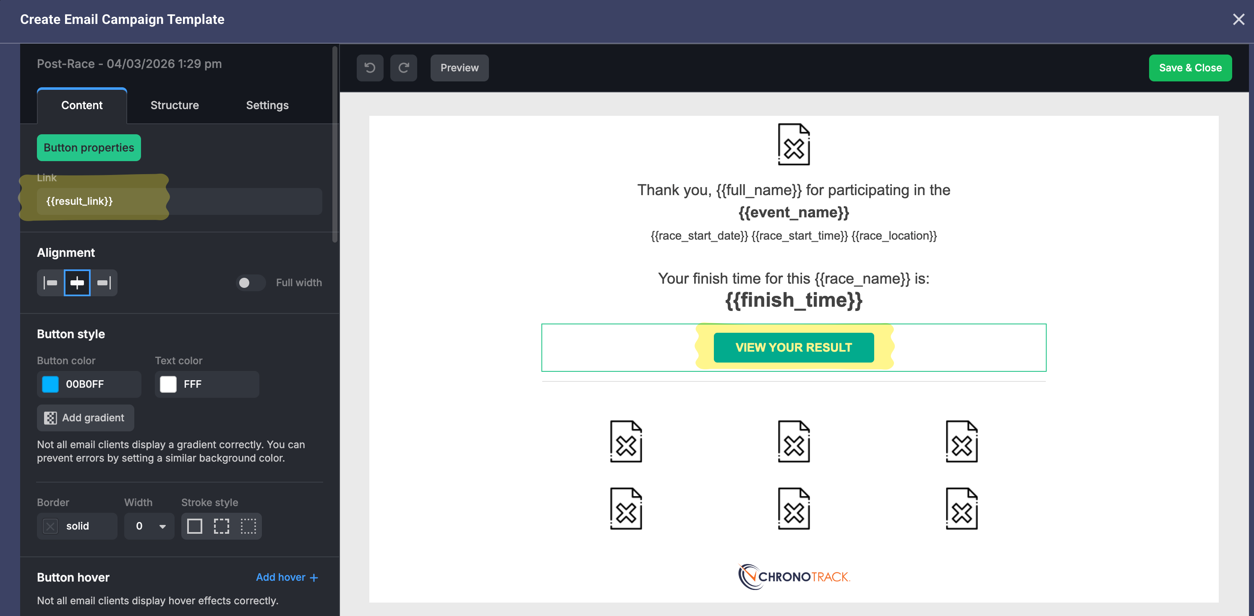1254x616 pixels.
Task: Choose dotted stroke style icon
Action: click(x=248, y=526)
